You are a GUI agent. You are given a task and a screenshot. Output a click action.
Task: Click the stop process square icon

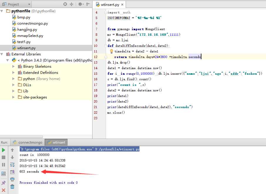point(4,157)
